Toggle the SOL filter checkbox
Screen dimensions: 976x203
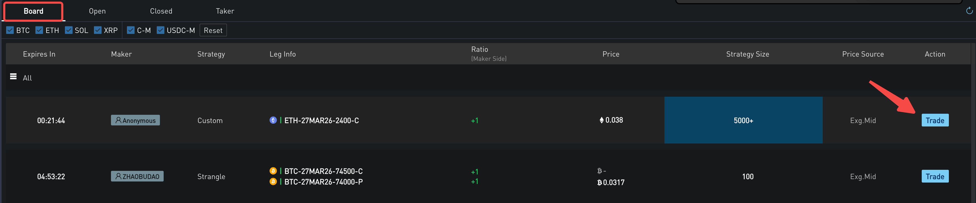(69, 30)
